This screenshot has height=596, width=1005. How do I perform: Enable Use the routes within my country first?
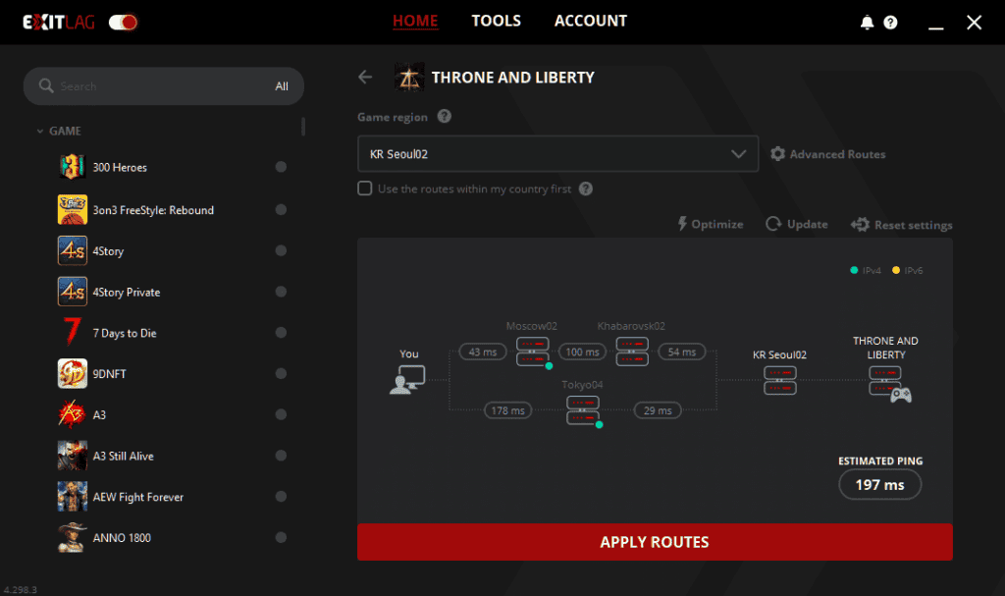(365, 189)
